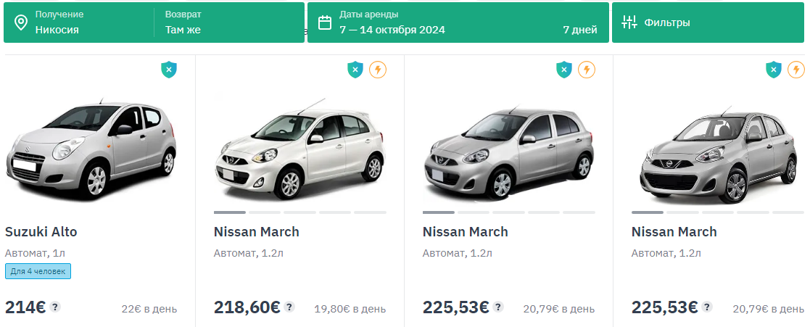Click the lightning bolt icon on the first Nissan March card

pyautogui.click(x=378, y=70)
